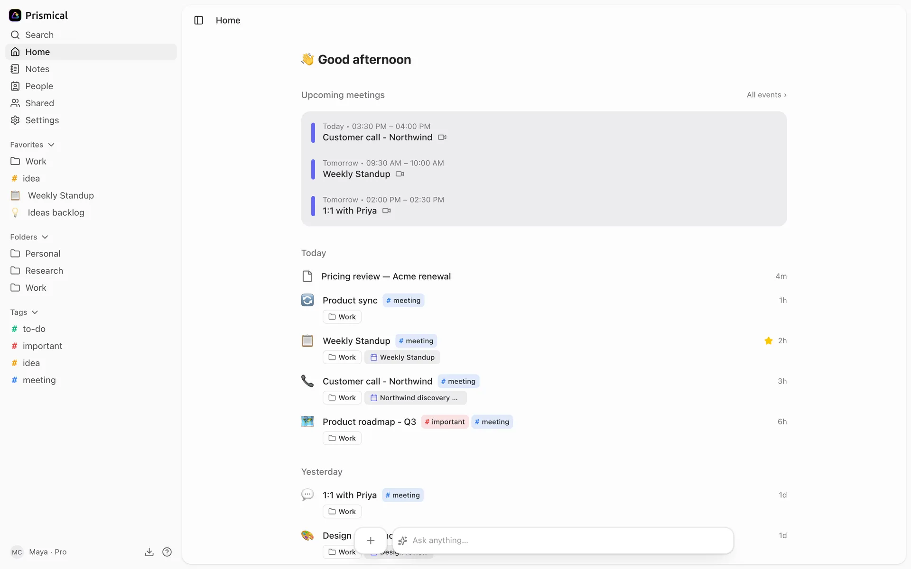Click speech bubble icon of 1:1 with Priya
Screen dimensions: 911x569
307,495
